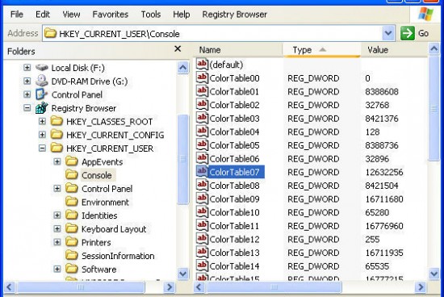Viewport: 444px width, 297px height.
Task: Click the Windows flag logo
Action: point(426,15)
